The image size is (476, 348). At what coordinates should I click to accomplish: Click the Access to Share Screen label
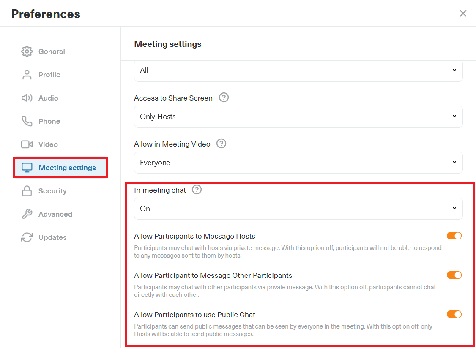click(173, 98)
